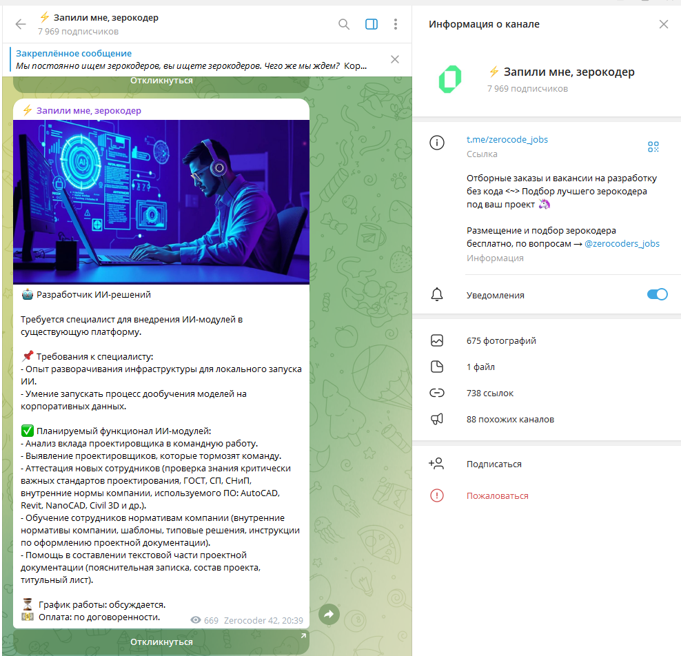Screen dimensions: 681x656
Task: Click the chain links icon
Action: 436,393
